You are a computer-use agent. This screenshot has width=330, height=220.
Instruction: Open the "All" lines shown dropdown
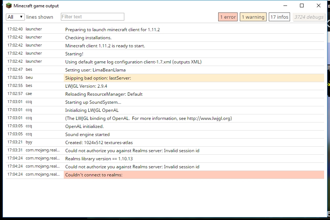[x=15, y=17]
